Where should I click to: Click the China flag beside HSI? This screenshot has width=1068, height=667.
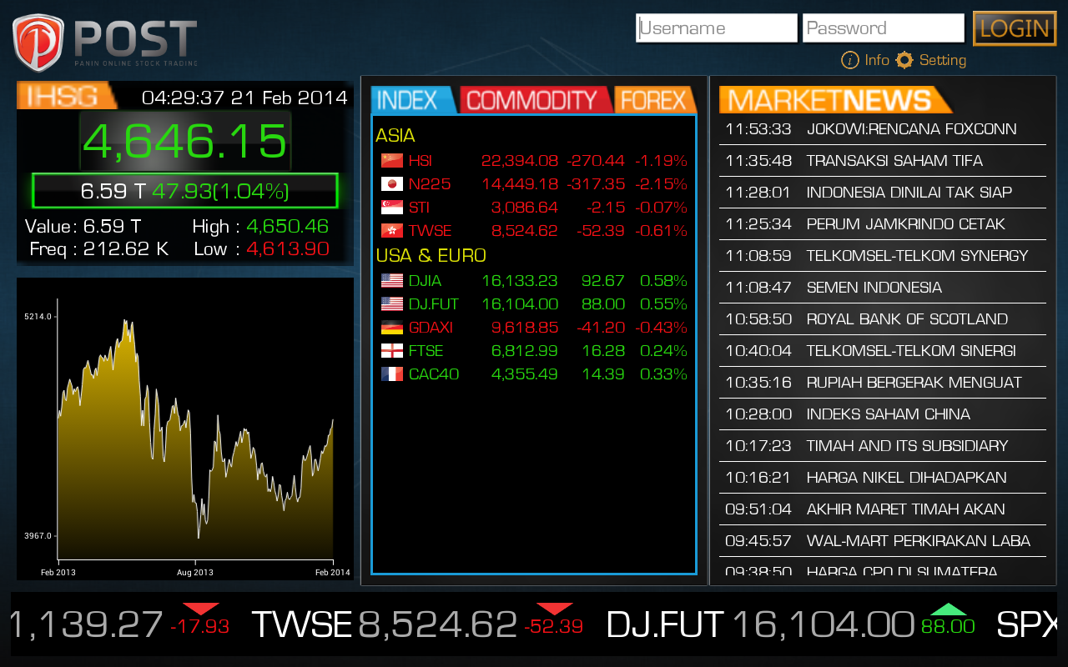391,161
